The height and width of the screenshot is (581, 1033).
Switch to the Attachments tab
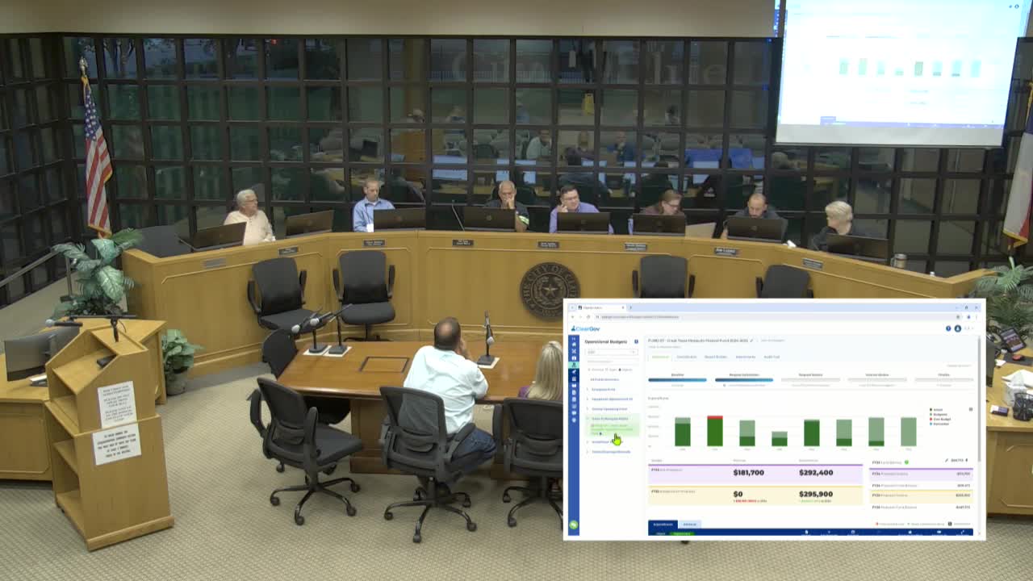pyautogui.click(x=746, y=357)
